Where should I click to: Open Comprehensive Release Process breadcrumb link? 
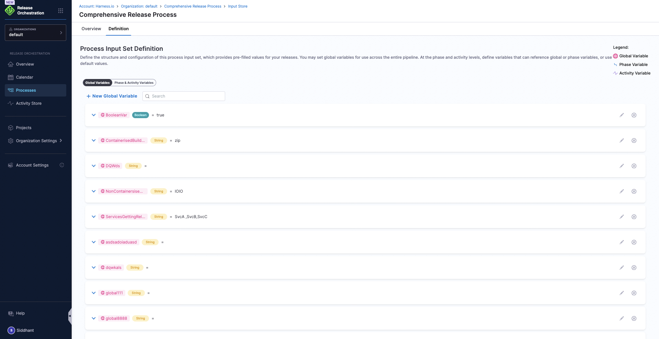193,6
